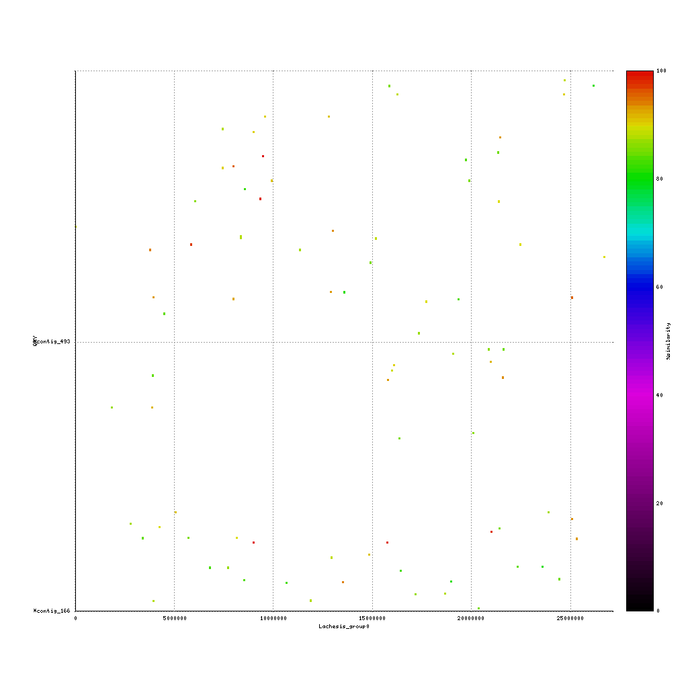Select the green dot in the bottom-right region
Viewport: 688px width, 688px height.
coord(542,566)
